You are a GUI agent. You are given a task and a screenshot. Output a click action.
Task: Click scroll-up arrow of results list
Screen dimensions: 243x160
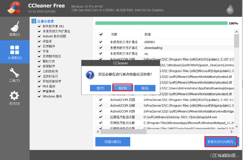coord(236,32)
